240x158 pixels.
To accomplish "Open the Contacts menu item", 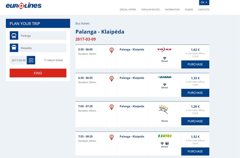I will (x=204, y=10).
